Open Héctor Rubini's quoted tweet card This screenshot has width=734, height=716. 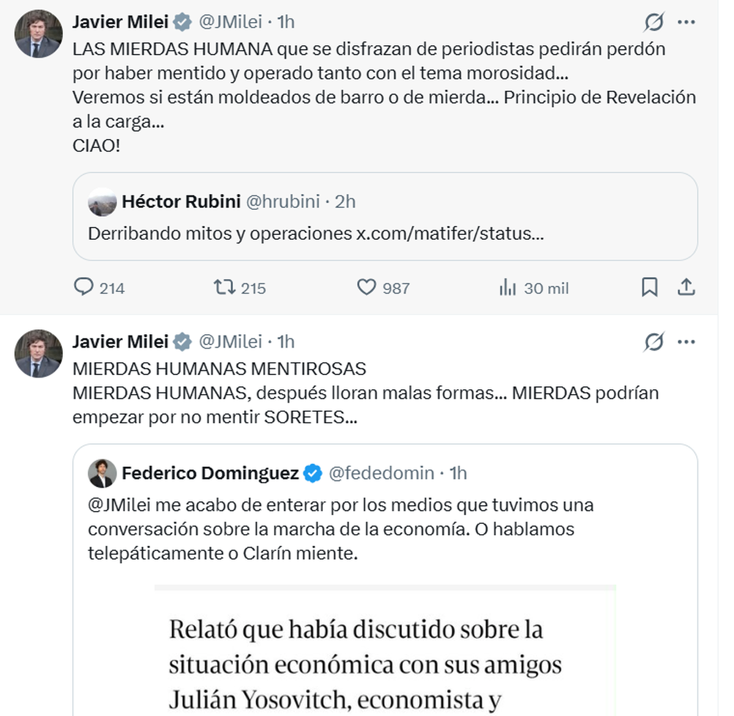click(385, 217)
